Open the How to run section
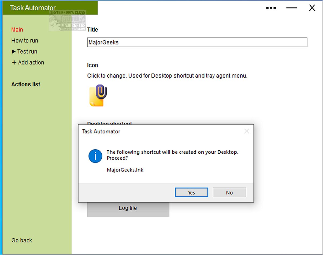The image size is (323, 255). click(25, 41)
